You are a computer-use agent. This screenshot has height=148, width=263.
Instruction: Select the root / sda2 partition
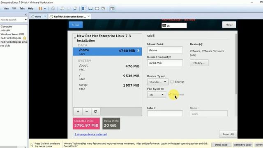(107, 77)
